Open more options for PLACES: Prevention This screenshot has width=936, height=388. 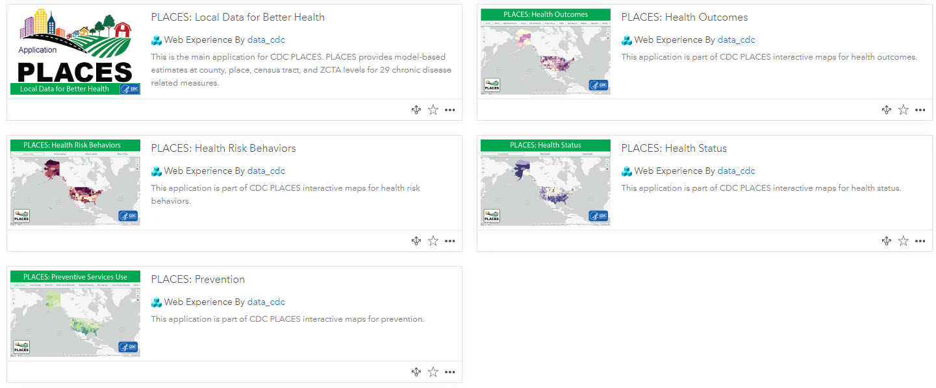click(x=450, y=372)
